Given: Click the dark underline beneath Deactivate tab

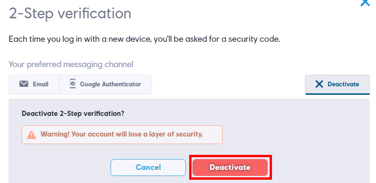Looking at the screenshot, I should [x=337, y=94].
